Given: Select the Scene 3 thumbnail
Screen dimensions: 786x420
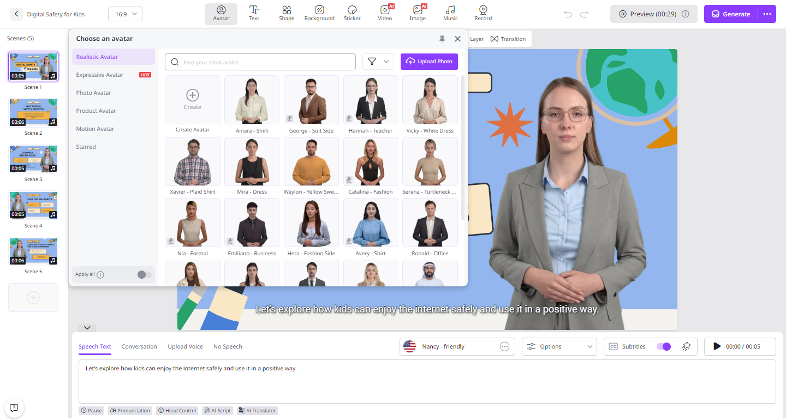Looking at the screenshot, I should 33,159.
